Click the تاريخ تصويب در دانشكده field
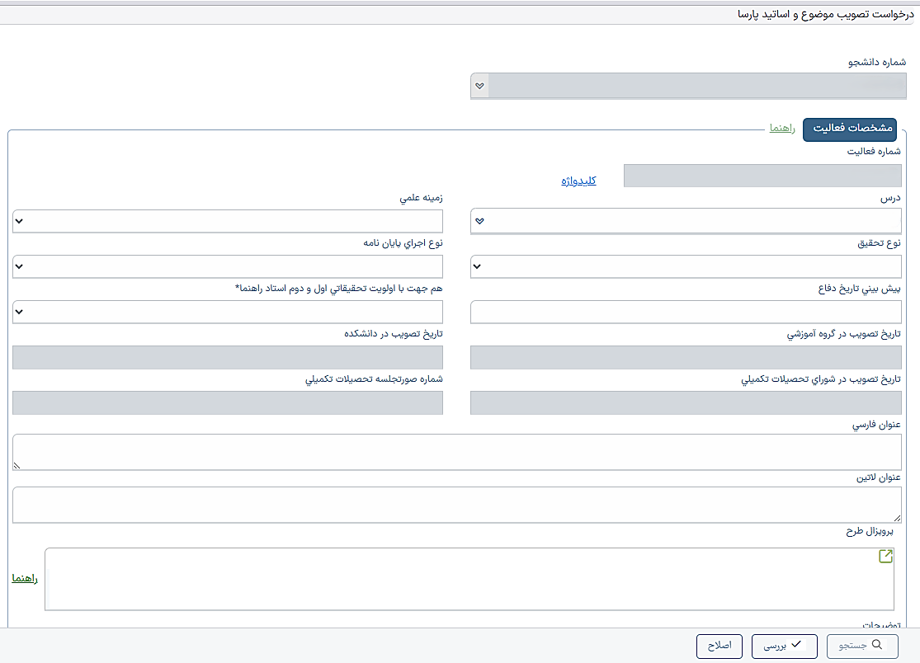 pos(228,358)
